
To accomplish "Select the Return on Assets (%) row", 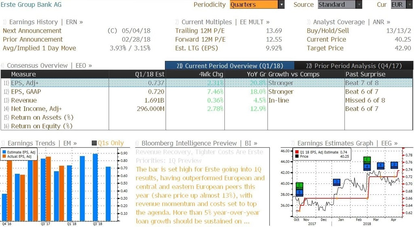I will point(207,117).
